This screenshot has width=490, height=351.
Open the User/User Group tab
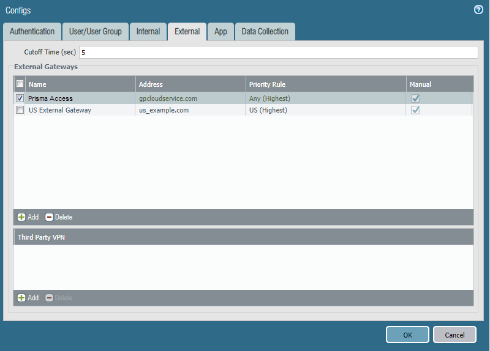(x=95, y=32)
